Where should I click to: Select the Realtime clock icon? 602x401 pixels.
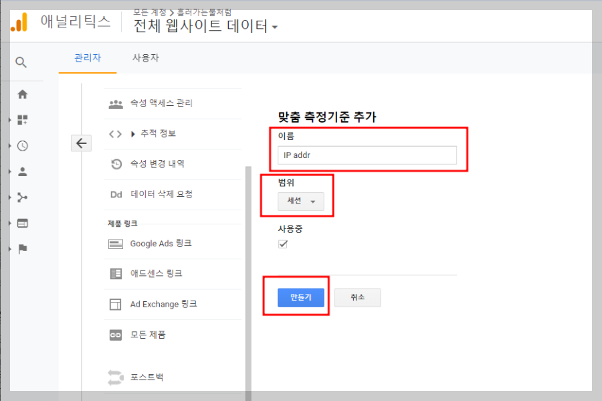[x=22, y=145]
